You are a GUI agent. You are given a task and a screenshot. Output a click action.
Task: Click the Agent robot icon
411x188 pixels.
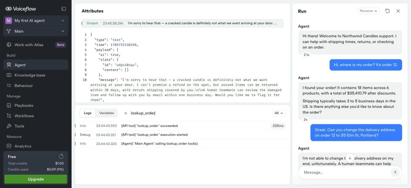click(9, 65)
